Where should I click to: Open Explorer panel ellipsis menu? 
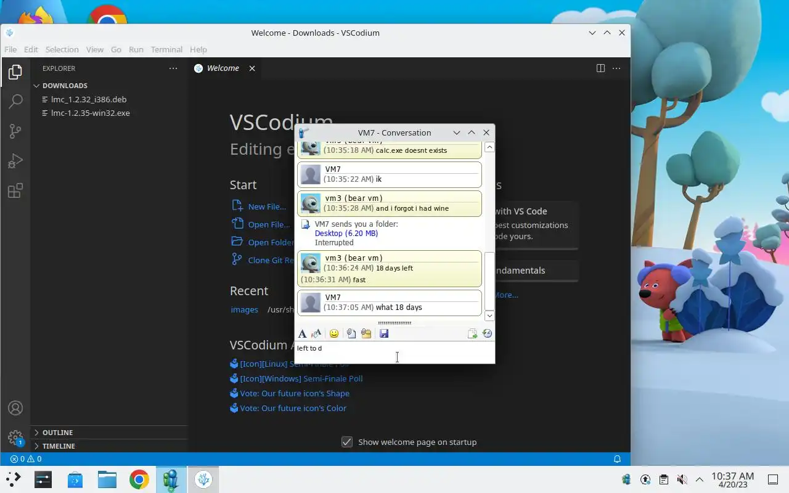pyautogui.click(x=173, y=68)
